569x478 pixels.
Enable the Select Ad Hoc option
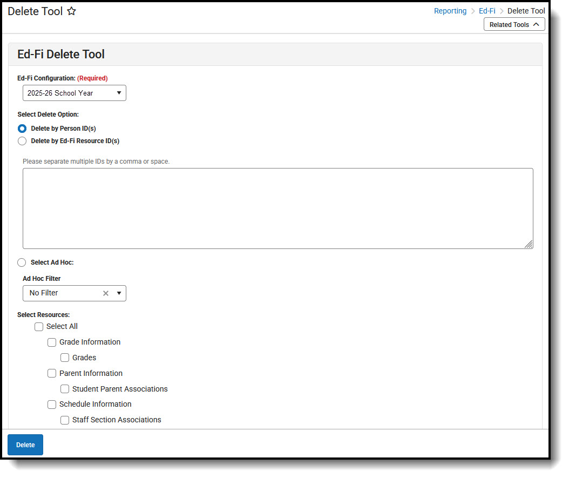(x=22, y=262)
